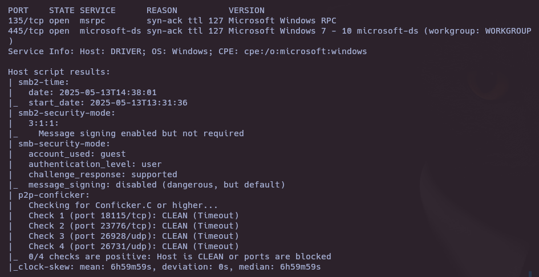The height and width of the screenshot is (277, 539).
Task: Click the start_date timestamp value
Action: tap(139, 103)
